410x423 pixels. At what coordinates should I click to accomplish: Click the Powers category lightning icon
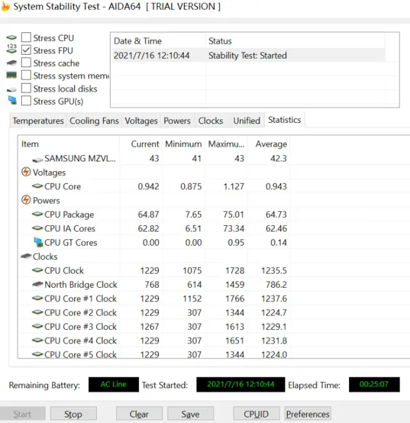click(x=26, y=200)
